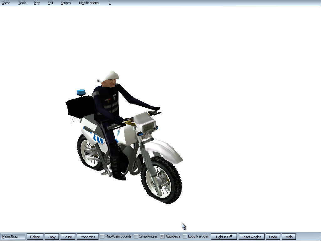Image resolution: width=321 pixels, height=241 pixels.
Task: Open the ? help menu
Action: (110, 3)
